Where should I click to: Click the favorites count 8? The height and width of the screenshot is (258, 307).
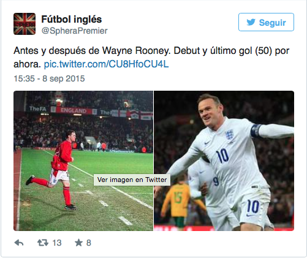(x=89, y=243)
